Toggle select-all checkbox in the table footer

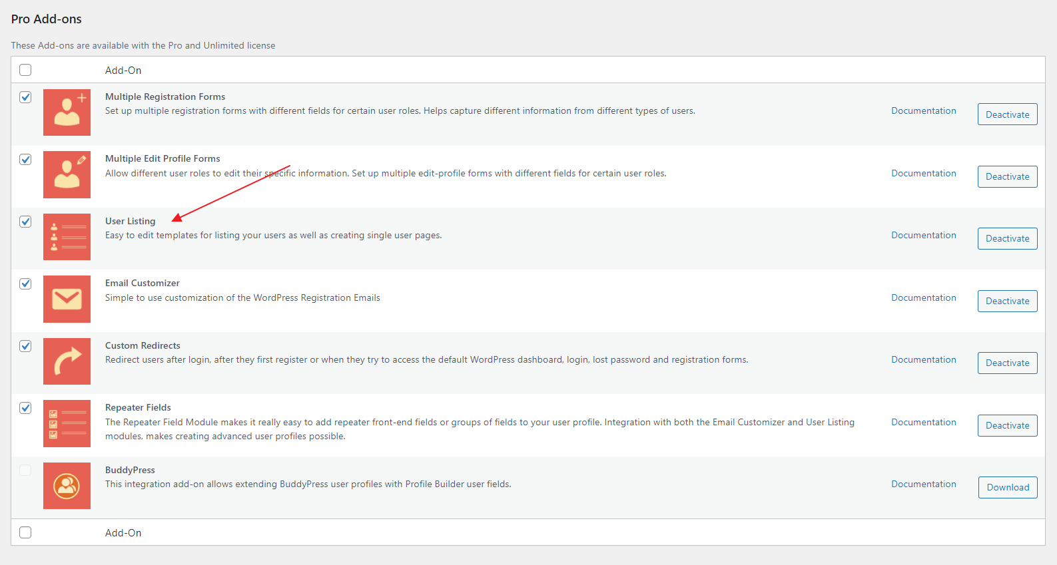click(x=25, y=532)
